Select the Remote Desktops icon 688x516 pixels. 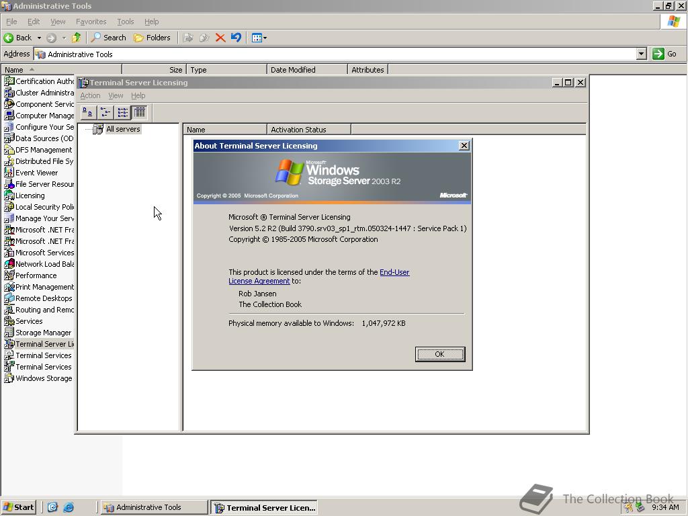[x=9, y=298]
